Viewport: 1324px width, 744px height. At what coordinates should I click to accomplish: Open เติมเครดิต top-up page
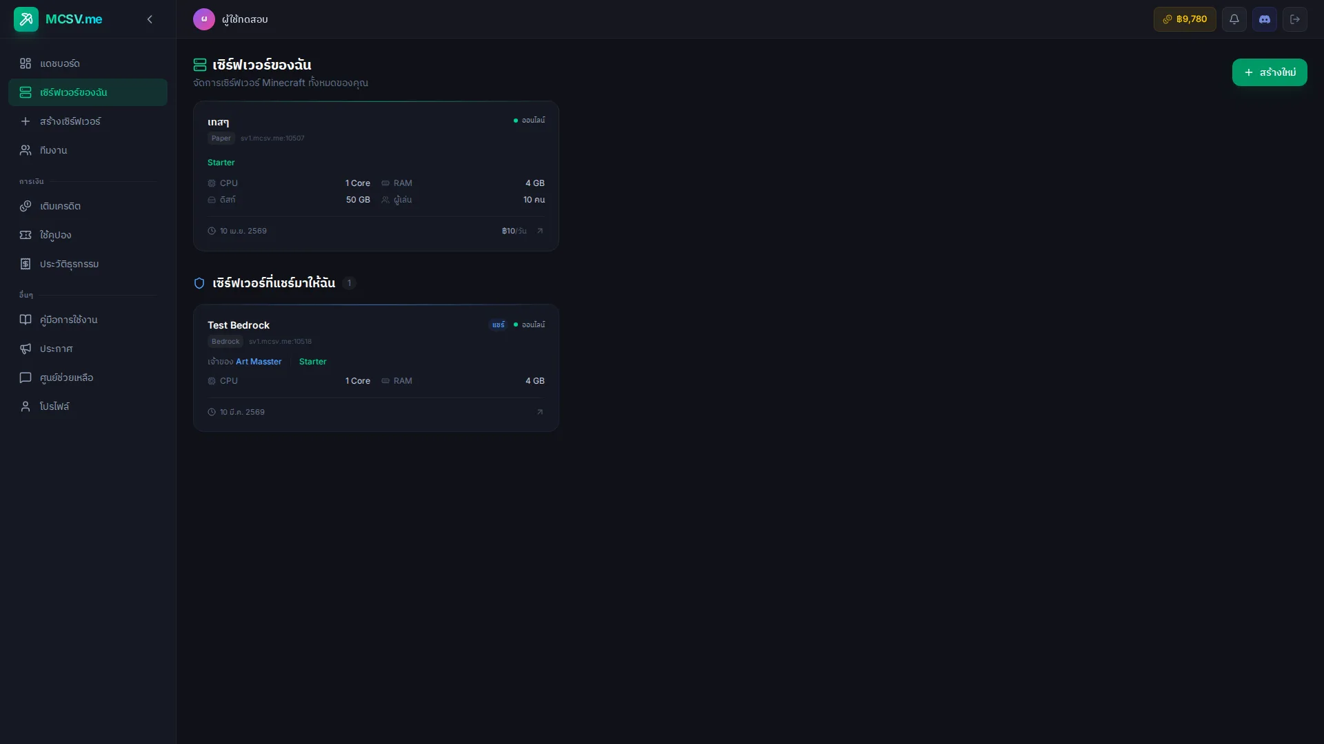[x=60, y=206]
